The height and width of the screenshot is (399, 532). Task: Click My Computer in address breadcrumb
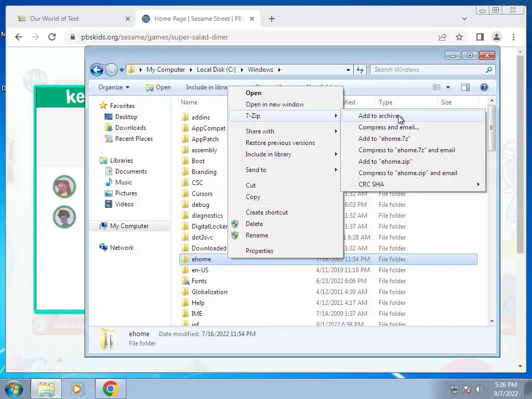(x=166, y=70)
